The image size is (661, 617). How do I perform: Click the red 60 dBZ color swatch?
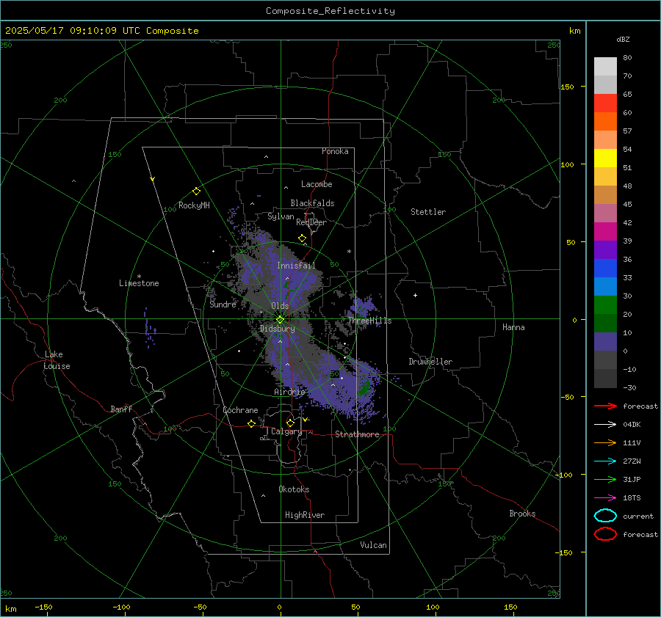605,103
